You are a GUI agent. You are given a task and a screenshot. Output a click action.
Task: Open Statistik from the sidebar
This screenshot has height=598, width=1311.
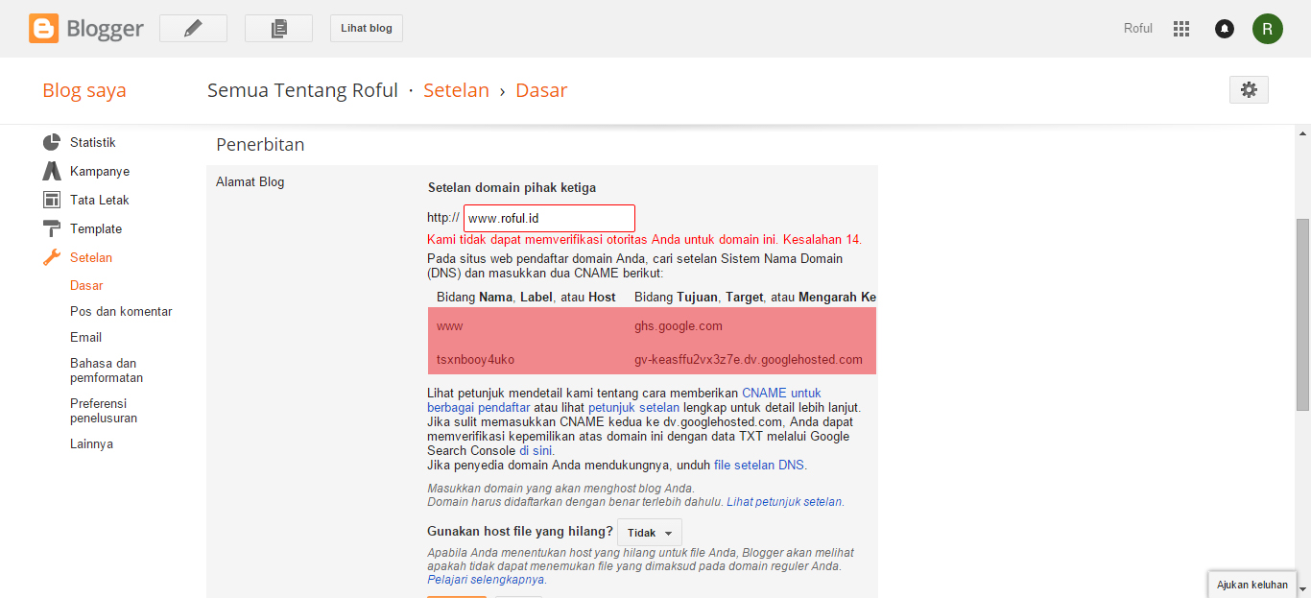[91, 141]
